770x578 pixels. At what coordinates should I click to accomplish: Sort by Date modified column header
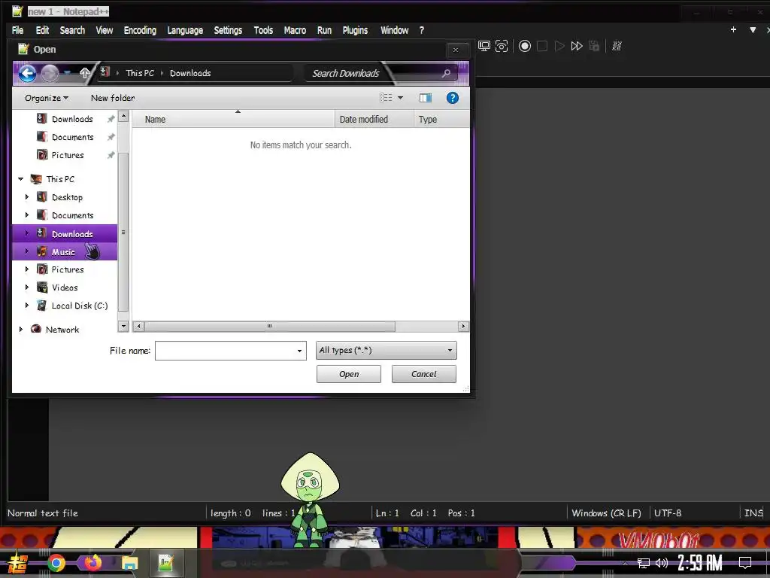tap(374, 120)
